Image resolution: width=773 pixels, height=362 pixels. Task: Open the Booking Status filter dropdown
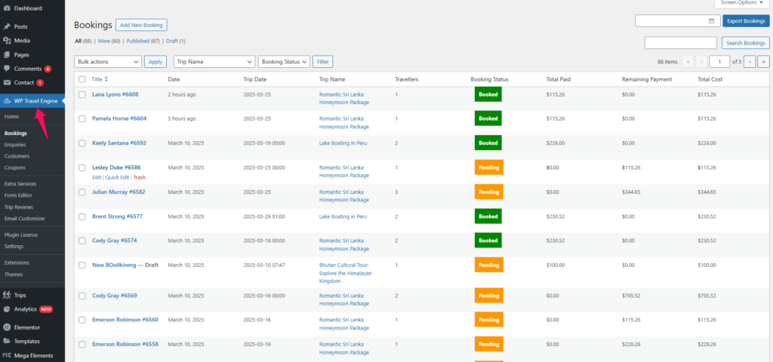pyautogui.click(x=285, y=62)
